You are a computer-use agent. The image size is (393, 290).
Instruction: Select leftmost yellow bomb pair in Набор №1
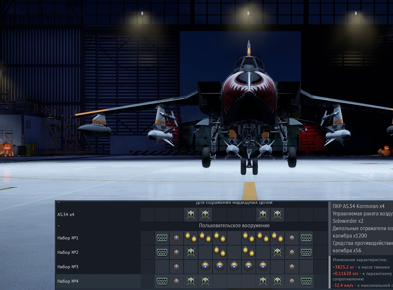click(191, 238)
